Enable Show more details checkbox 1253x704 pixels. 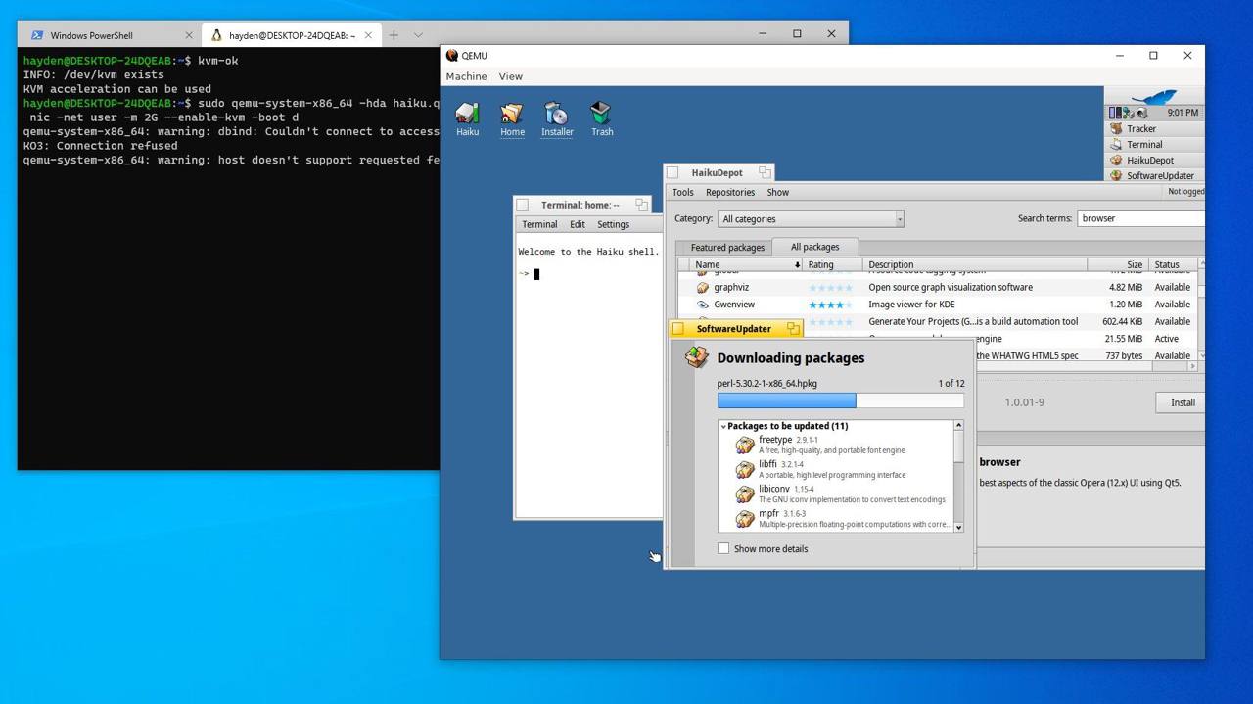(723, 548)
